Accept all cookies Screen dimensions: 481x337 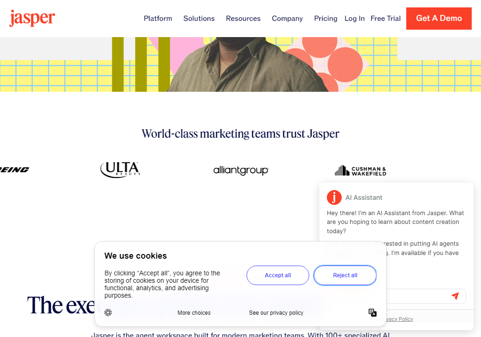(278, 275)
